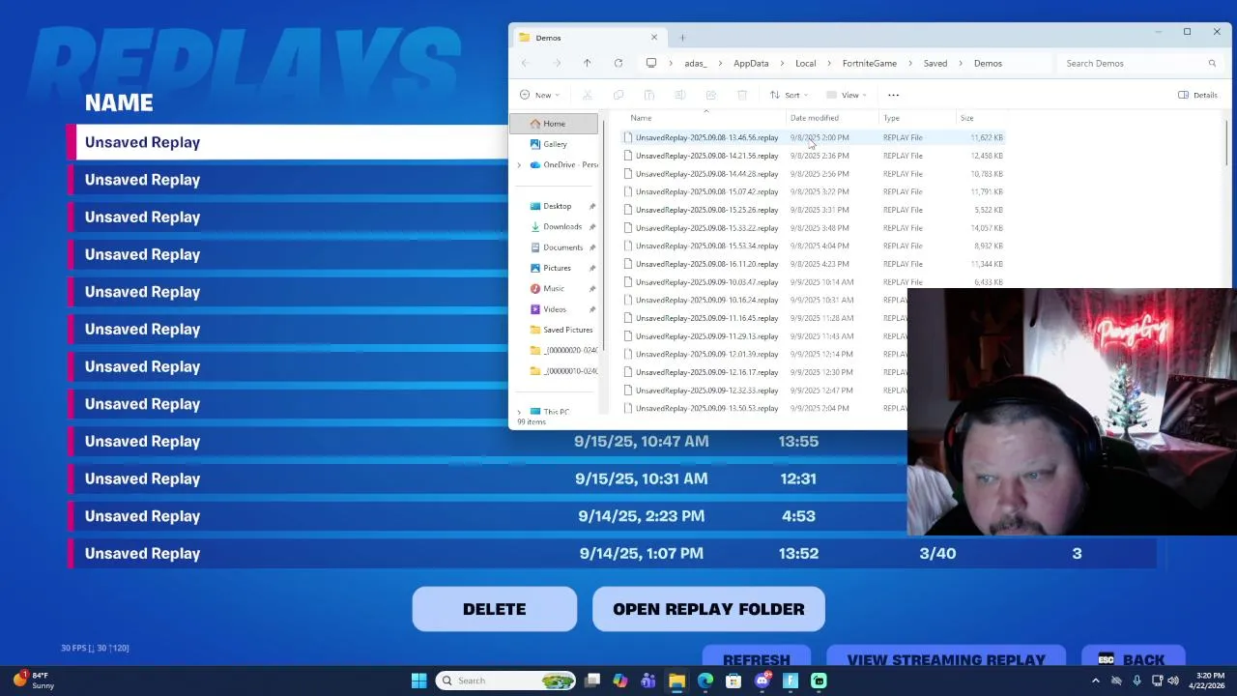Click the Forward arrow in File Explorer
Image resolution: width=1237 pixels, height=696 pixels.
click(x=557, y=64)
